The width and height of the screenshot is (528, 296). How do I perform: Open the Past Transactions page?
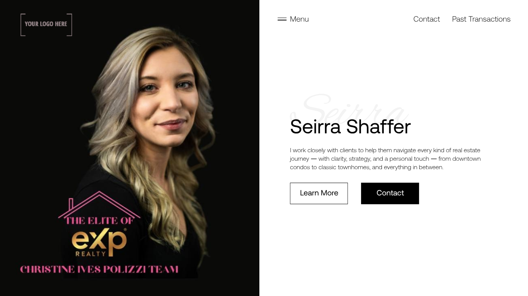pos(481,19)
